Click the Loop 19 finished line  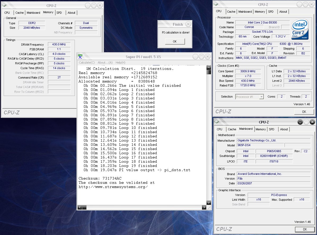point(120,166)
